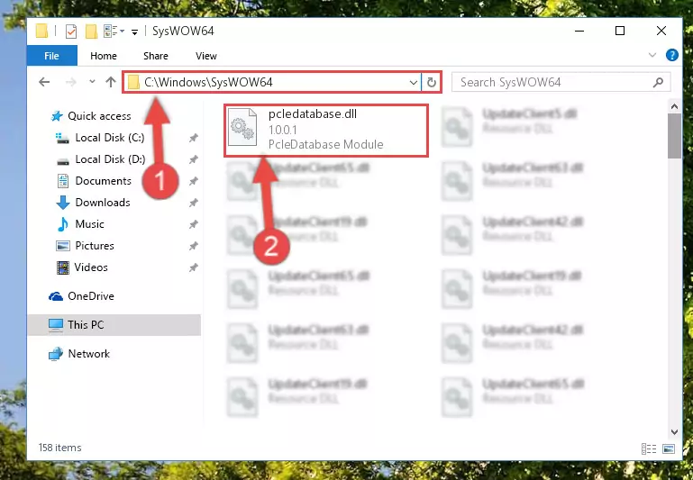693x480 pixels.
Task: Click the pin icon next to Music
Action: pos(193,224)
